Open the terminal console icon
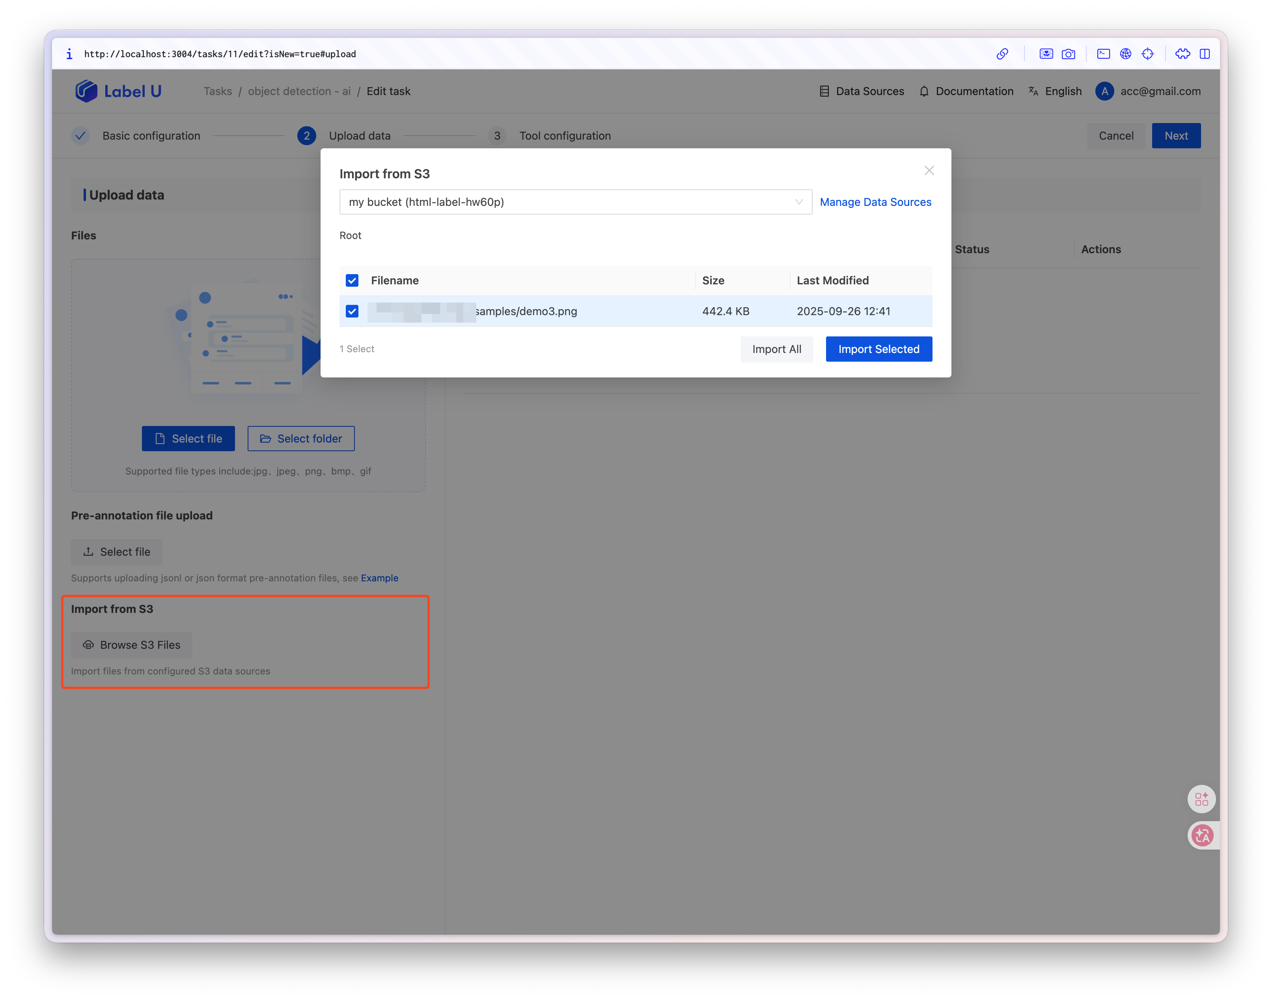Viewport: 1272px width, 1001px height. (x=1103, y=54)
